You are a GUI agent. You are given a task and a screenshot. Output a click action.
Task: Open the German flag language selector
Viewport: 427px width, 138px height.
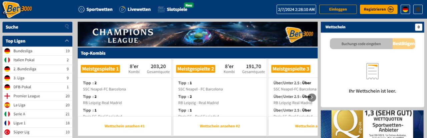405,9
